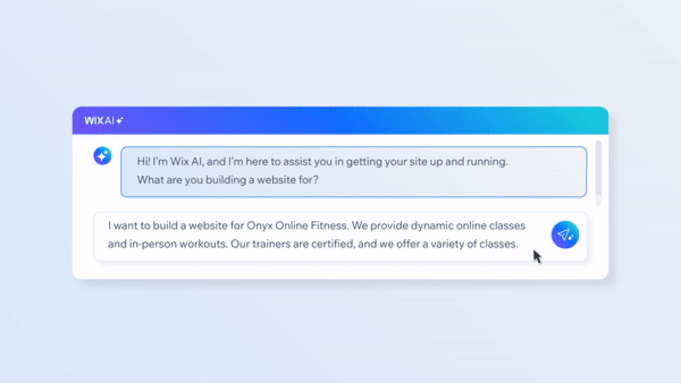The width and height of the screenshot is (681, 383).
Task: Click the WIX wordmark in the header
Action: (94, 120)
